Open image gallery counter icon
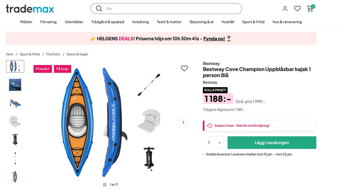 point(105,185)
